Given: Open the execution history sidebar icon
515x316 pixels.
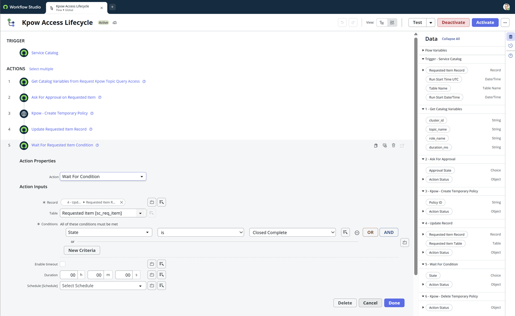Looking at the screenshot, I should (510, 46).
